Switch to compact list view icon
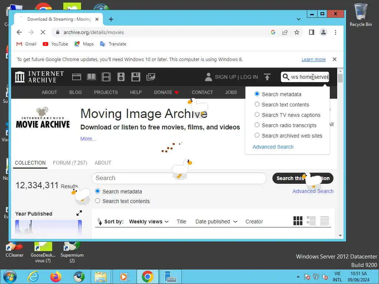 pyautogui.click(x=324, y=220)
